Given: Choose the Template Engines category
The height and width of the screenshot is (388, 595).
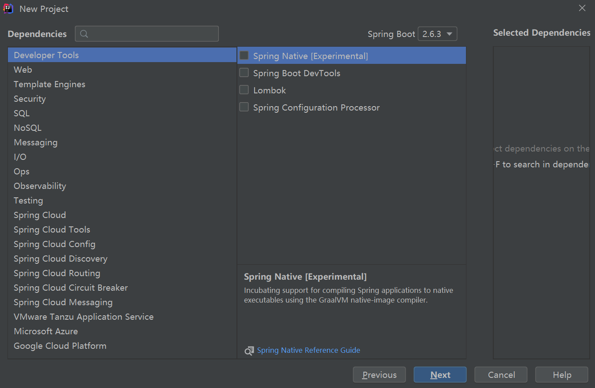Looking at the screenshot, I should pos(122,84).
